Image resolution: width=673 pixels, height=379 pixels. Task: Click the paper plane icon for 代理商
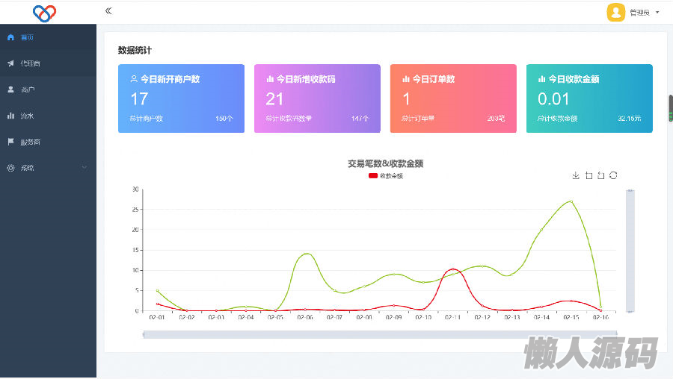click(10, 63)
